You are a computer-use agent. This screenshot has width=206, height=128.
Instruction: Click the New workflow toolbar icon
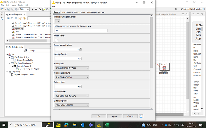(x=3, y=9)
